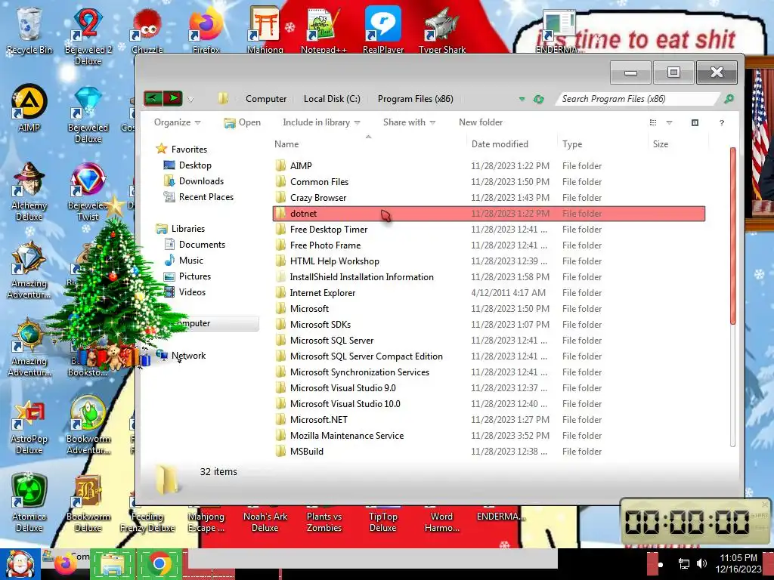
Task: Open volume control in system tray
Action: point(701,563)
